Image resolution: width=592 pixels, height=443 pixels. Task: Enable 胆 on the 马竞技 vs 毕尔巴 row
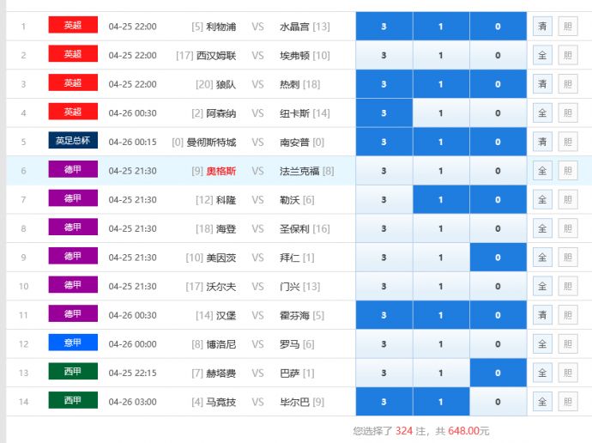(x=568, y=402)
